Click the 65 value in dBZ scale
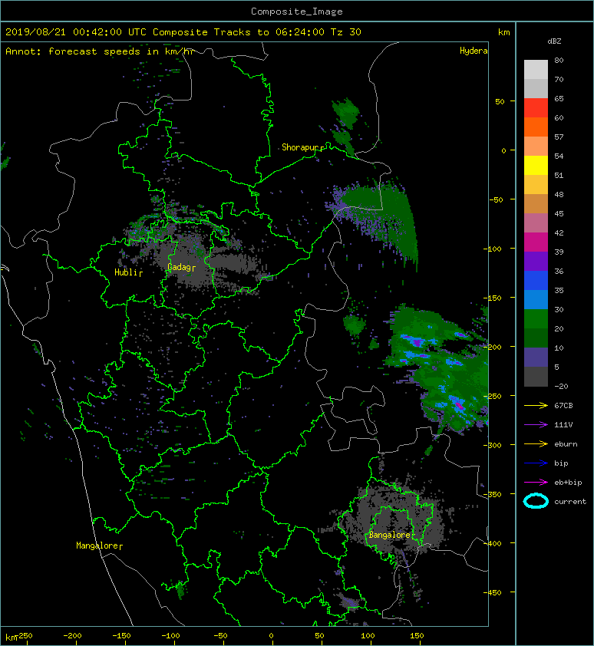 [559, 98]
